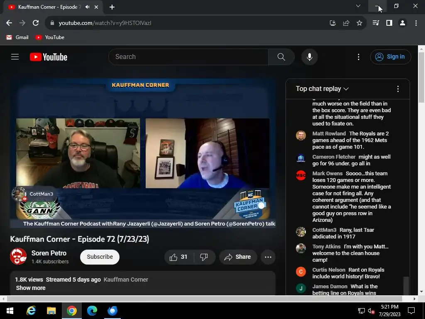
Task: Open chat replay three-dot options
Action: (x=398, y=89)
